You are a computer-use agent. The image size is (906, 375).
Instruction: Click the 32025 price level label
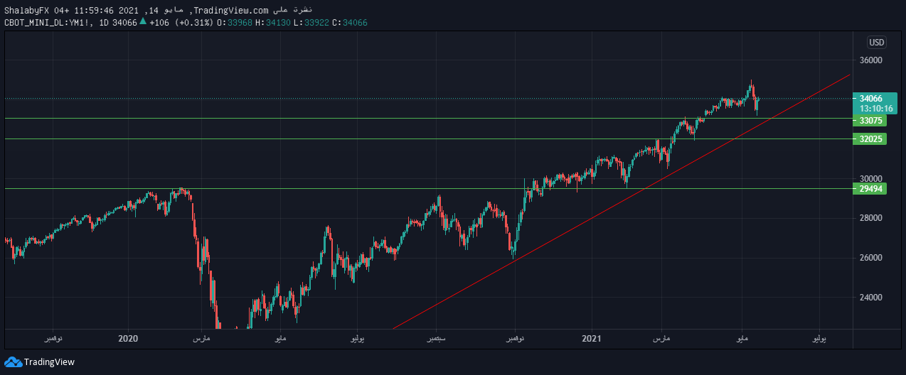pyautogui.click(x=870, y=139)
